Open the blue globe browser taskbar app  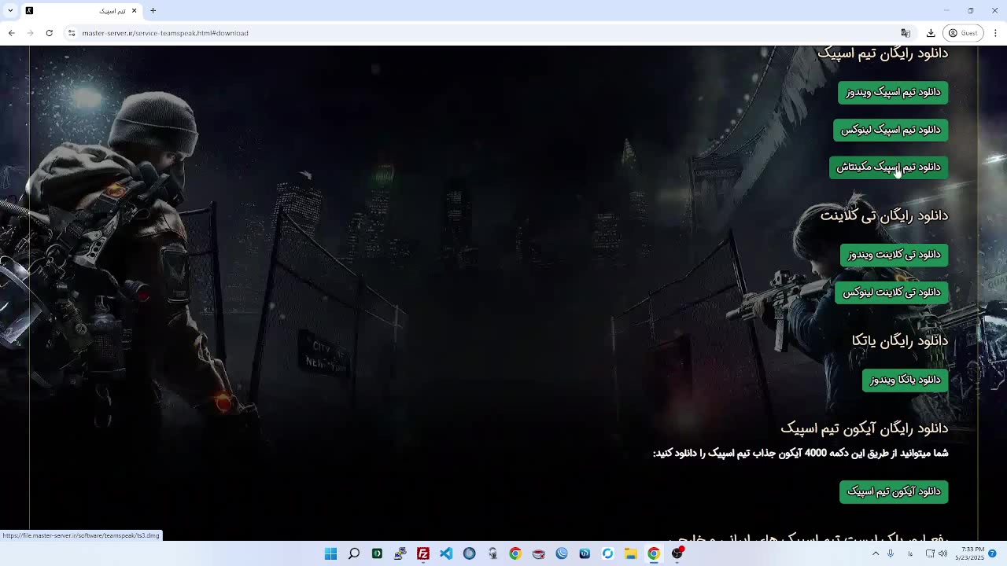pos(562,553)
